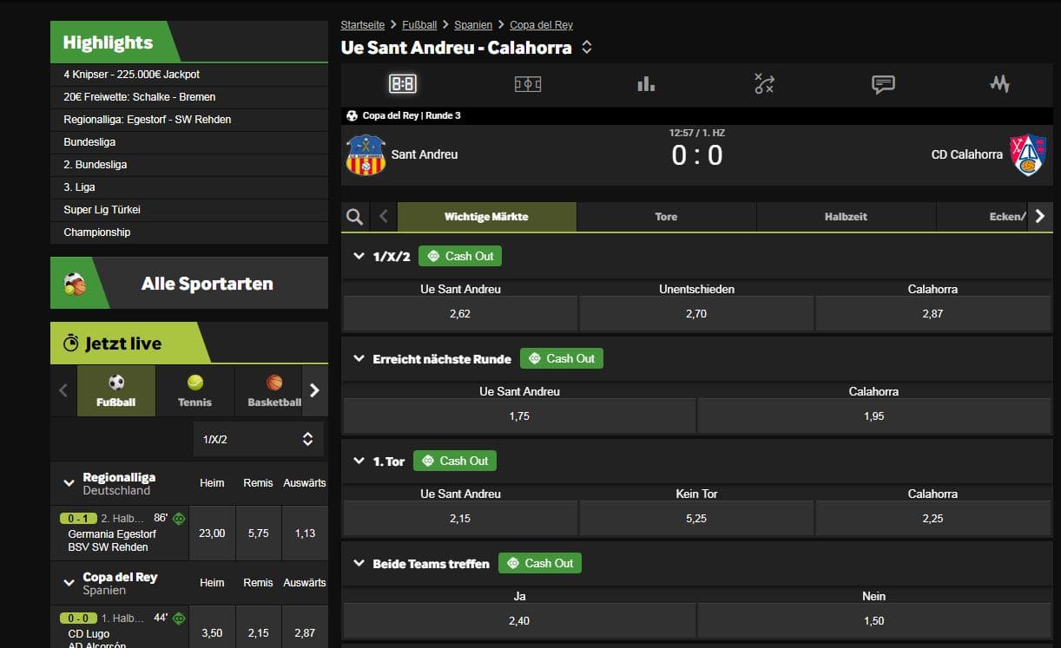The image size is (1061, 648).
Task: Click the Alle Sportarten balls icon
Action: (x=75, y=284)
